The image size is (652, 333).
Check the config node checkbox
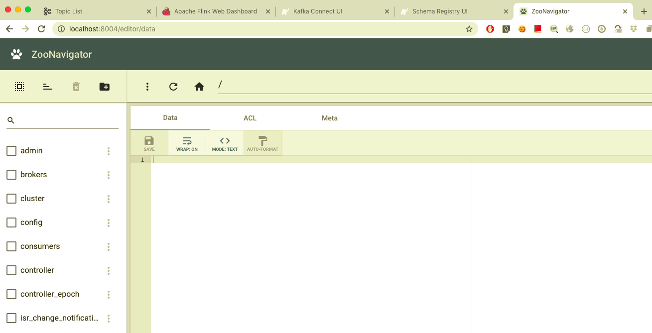coord(11,222)
